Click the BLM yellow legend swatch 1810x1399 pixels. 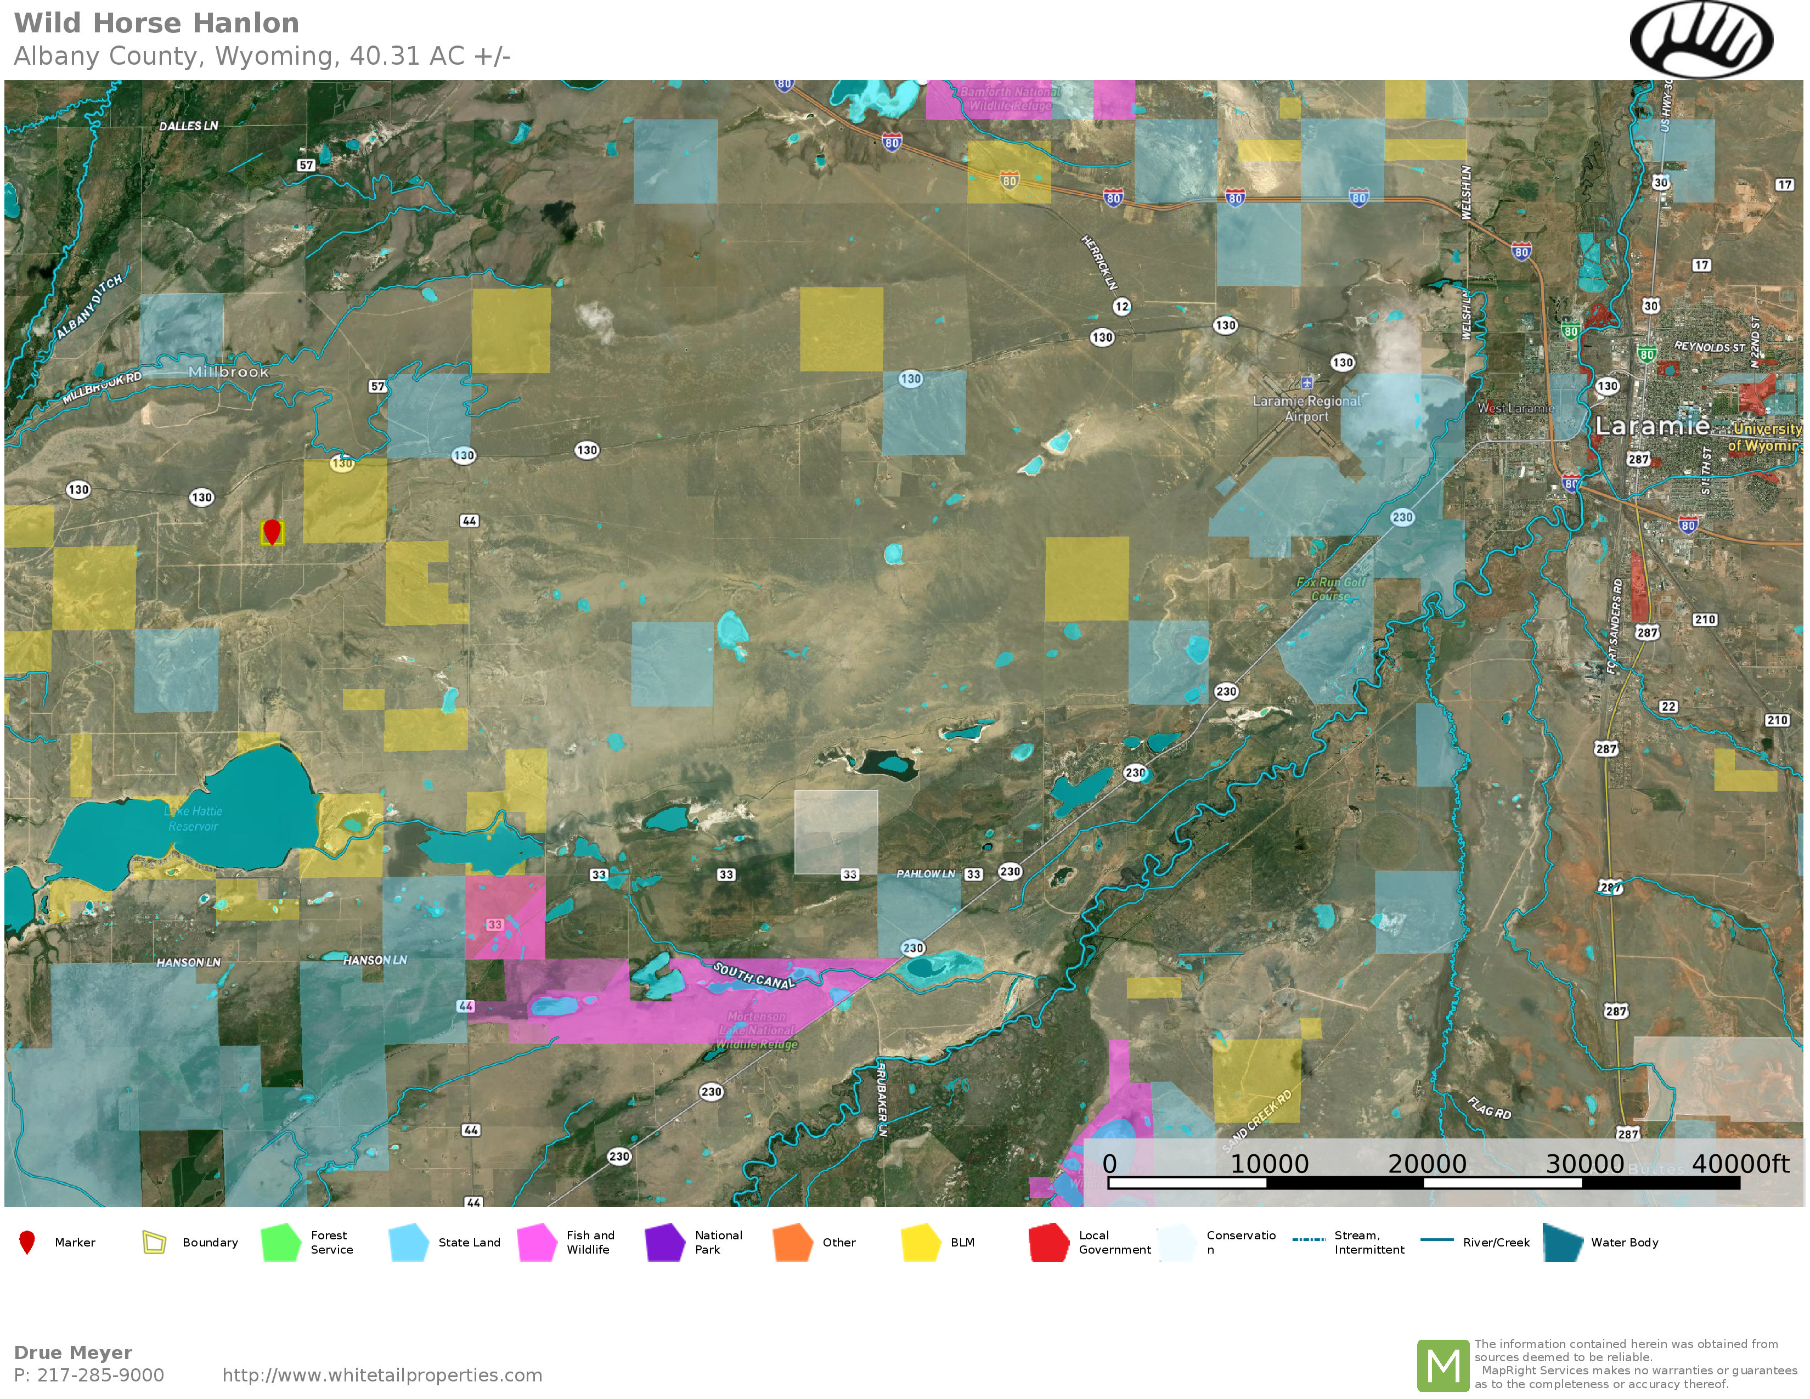click(921, 1242)
